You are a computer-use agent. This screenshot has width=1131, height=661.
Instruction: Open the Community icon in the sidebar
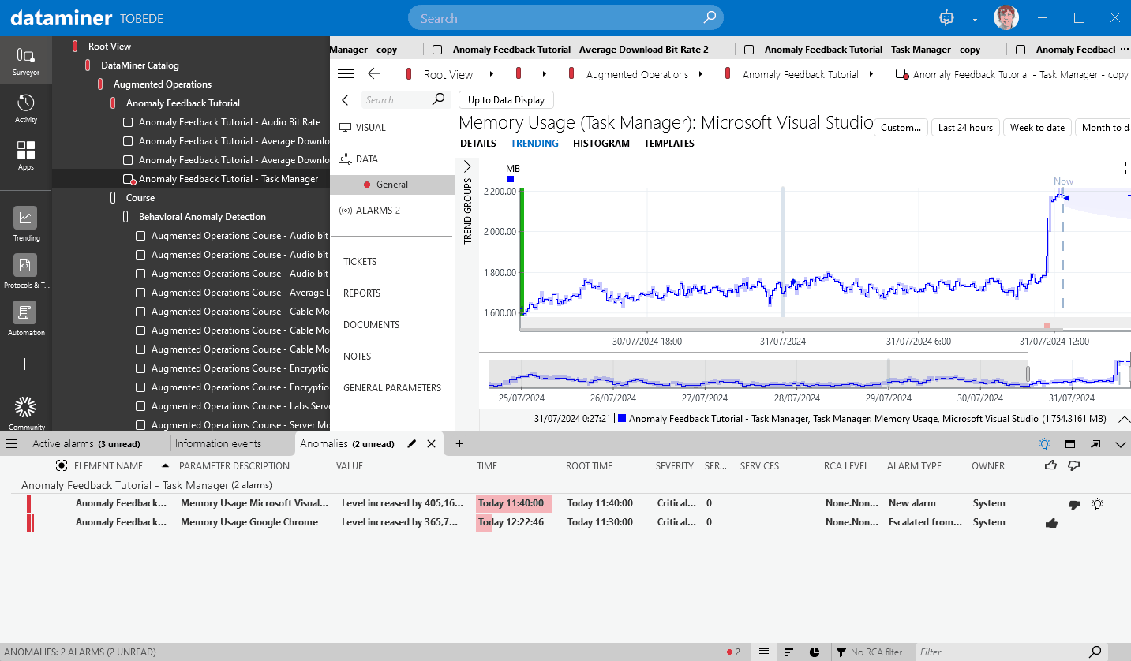[26, 409]
